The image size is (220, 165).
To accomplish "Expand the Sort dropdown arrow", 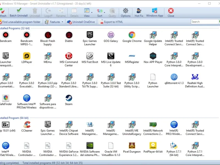I will point(105,13).
